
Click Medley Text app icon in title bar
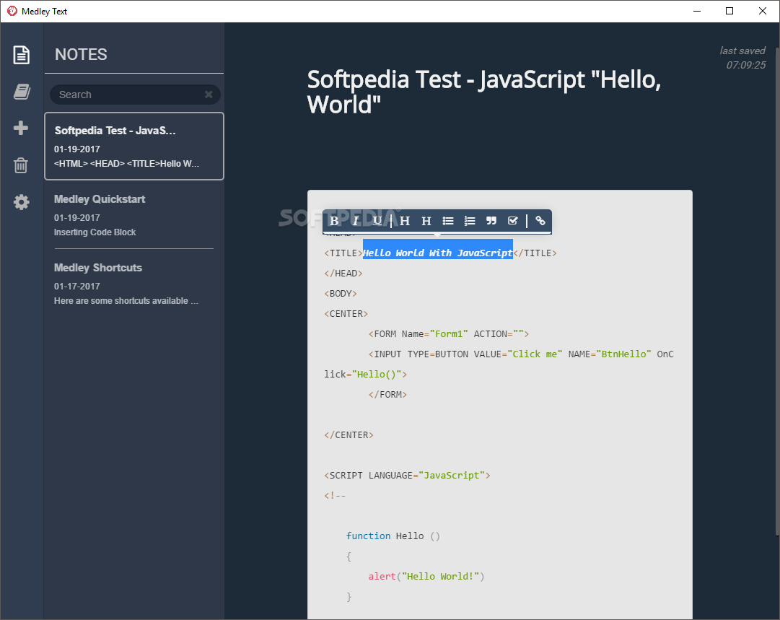(12, 11)
